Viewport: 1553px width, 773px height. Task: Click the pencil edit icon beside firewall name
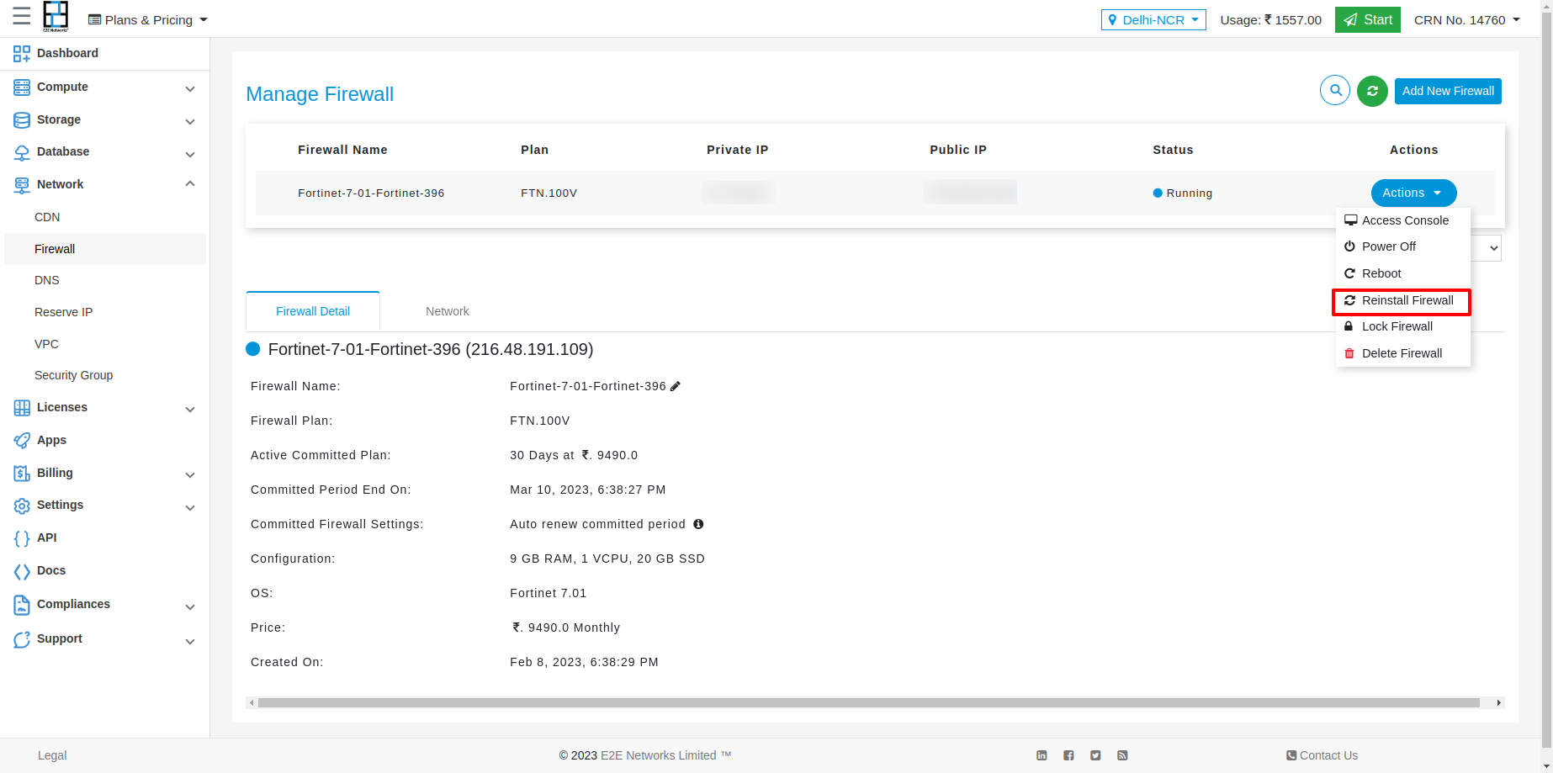point(675,386)
